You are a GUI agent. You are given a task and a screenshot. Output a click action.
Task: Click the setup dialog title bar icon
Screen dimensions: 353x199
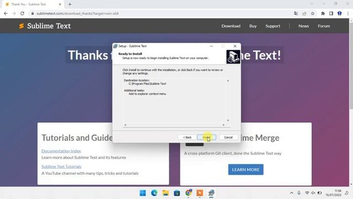click(115, 46)
